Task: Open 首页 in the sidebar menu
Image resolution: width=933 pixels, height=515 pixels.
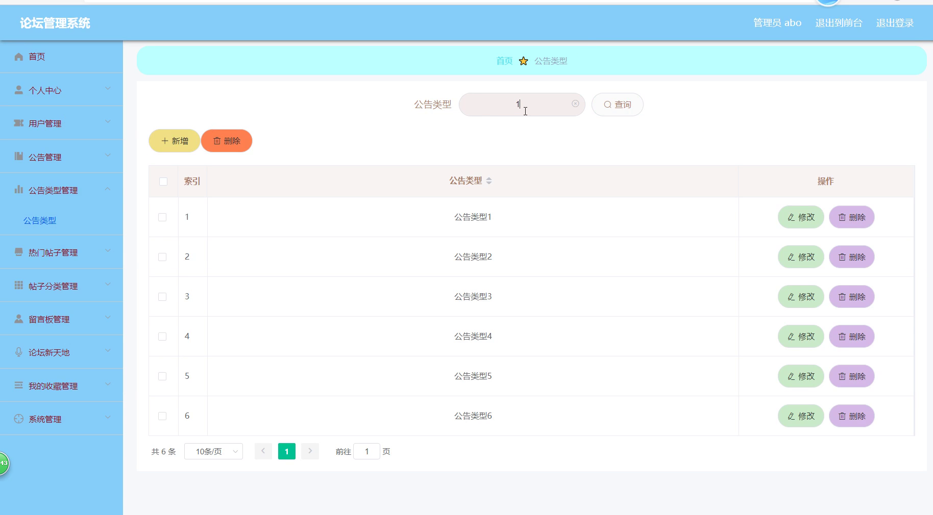Action: click(x=61, y=57)
